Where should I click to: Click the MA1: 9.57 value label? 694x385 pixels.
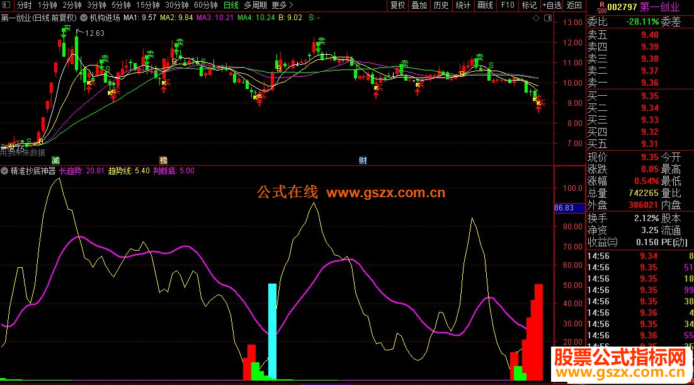coord(140,18)
